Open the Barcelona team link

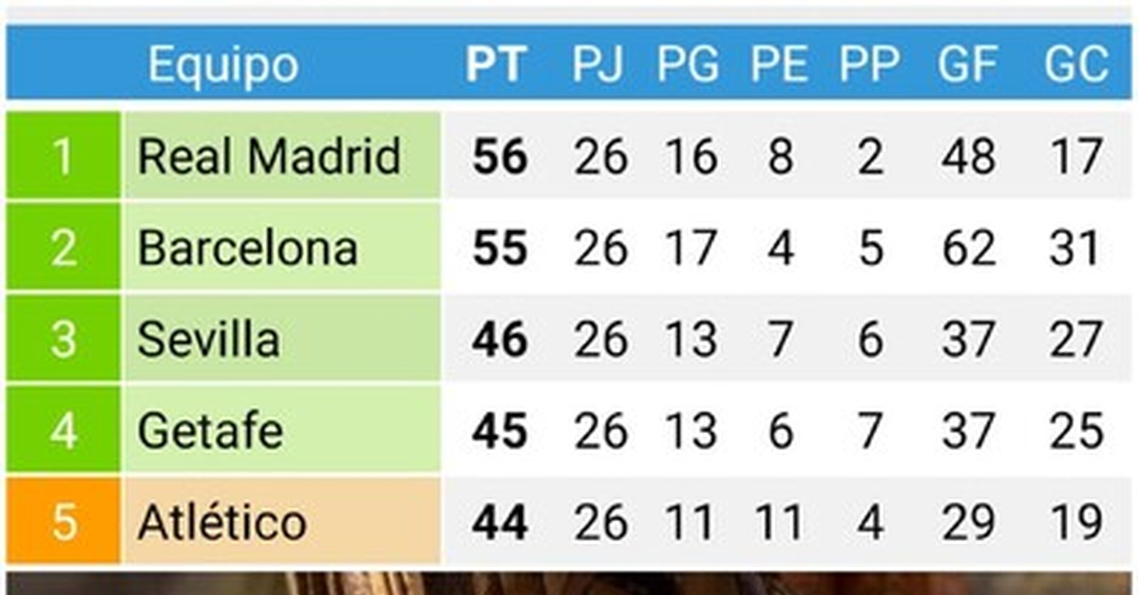tap(247, 248)
